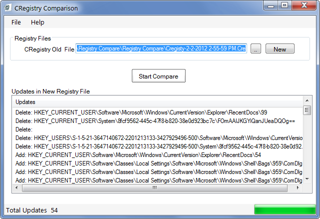
Task: Click the CRegistry Old File path field
Action: 161,48
